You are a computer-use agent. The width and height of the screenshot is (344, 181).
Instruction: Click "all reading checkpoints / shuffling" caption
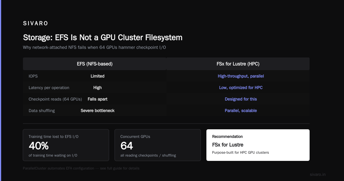pyautogui.click(x=148, y=155)
